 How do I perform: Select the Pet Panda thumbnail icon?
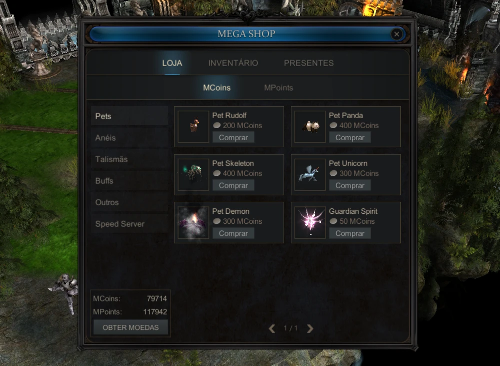[x=310, y=127]
